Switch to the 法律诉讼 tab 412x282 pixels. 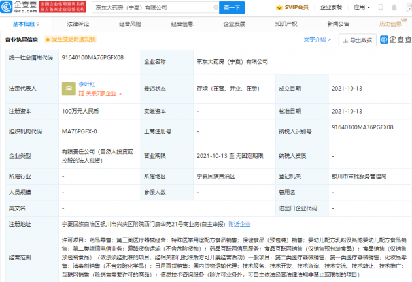pyautogui.click(x=78, y=23)
